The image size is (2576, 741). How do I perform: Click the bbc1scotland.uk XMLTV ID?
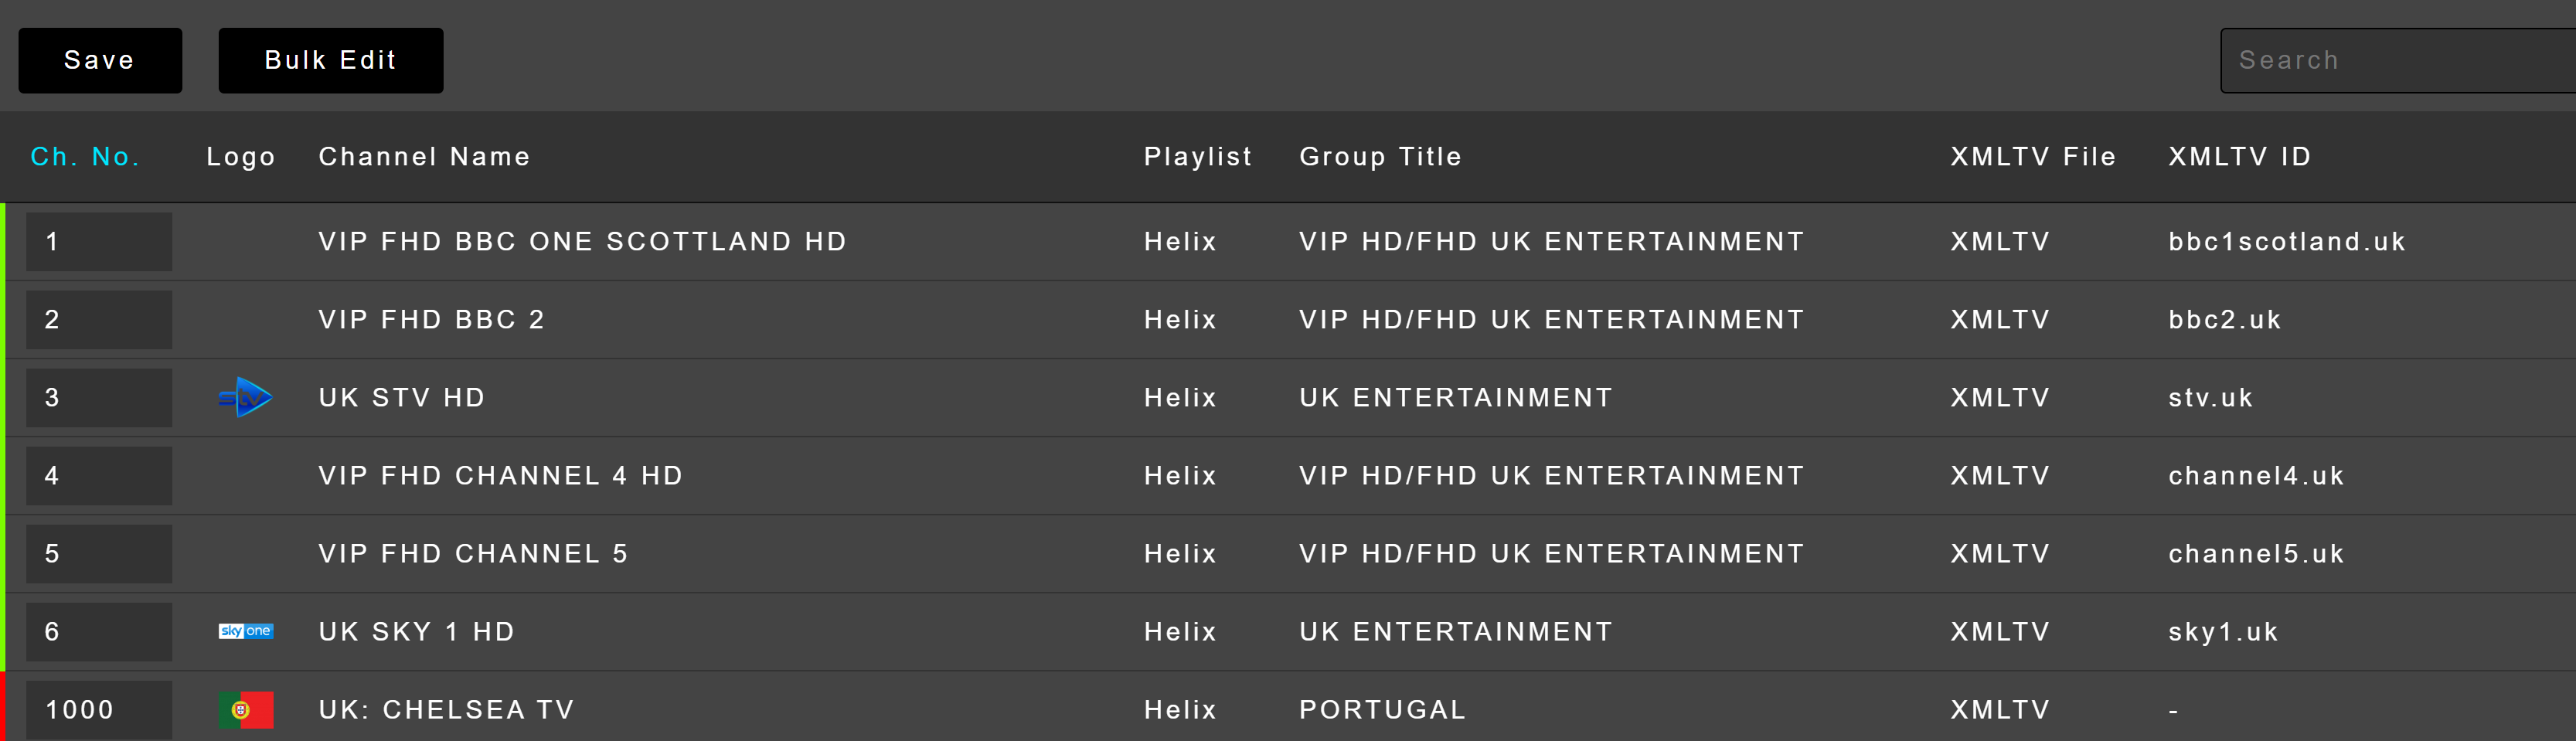click(2286, 242)
